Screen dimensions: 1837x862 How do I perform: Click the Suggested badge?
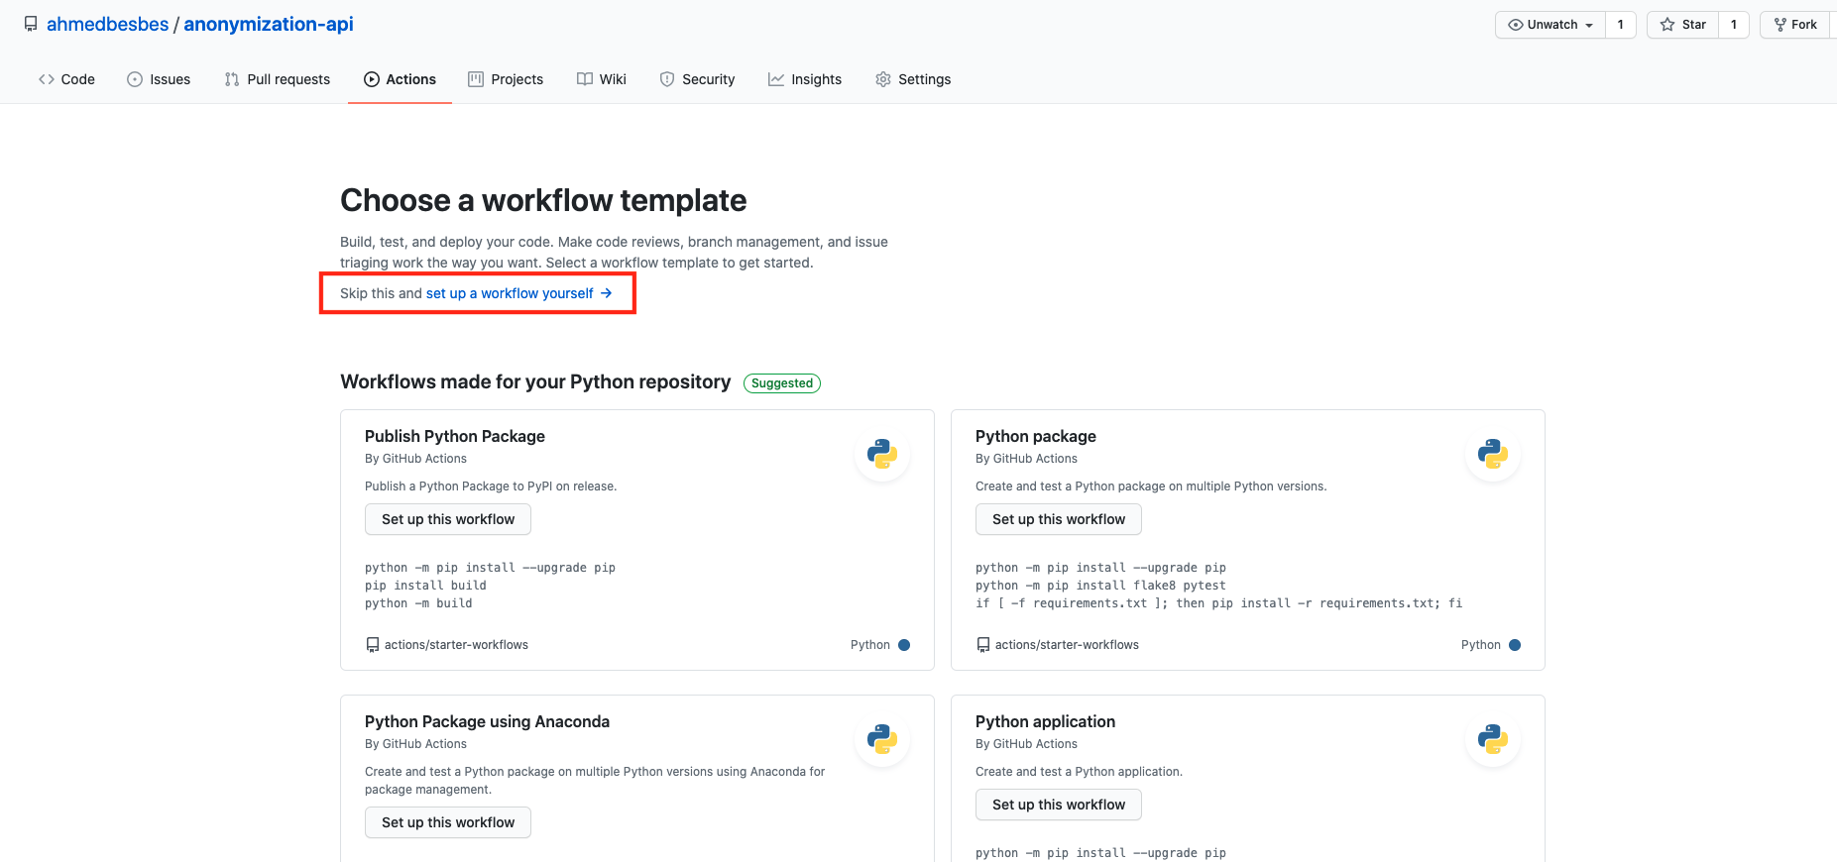[782, 383]
